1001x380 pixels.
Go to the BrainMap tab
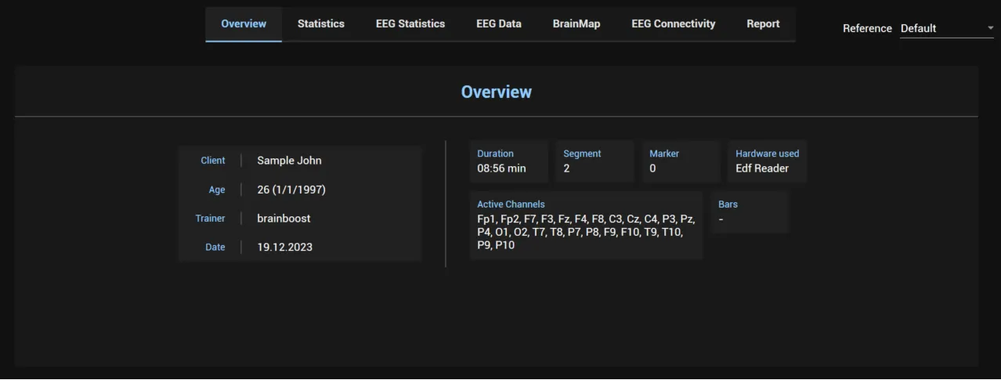coord(576,24)
